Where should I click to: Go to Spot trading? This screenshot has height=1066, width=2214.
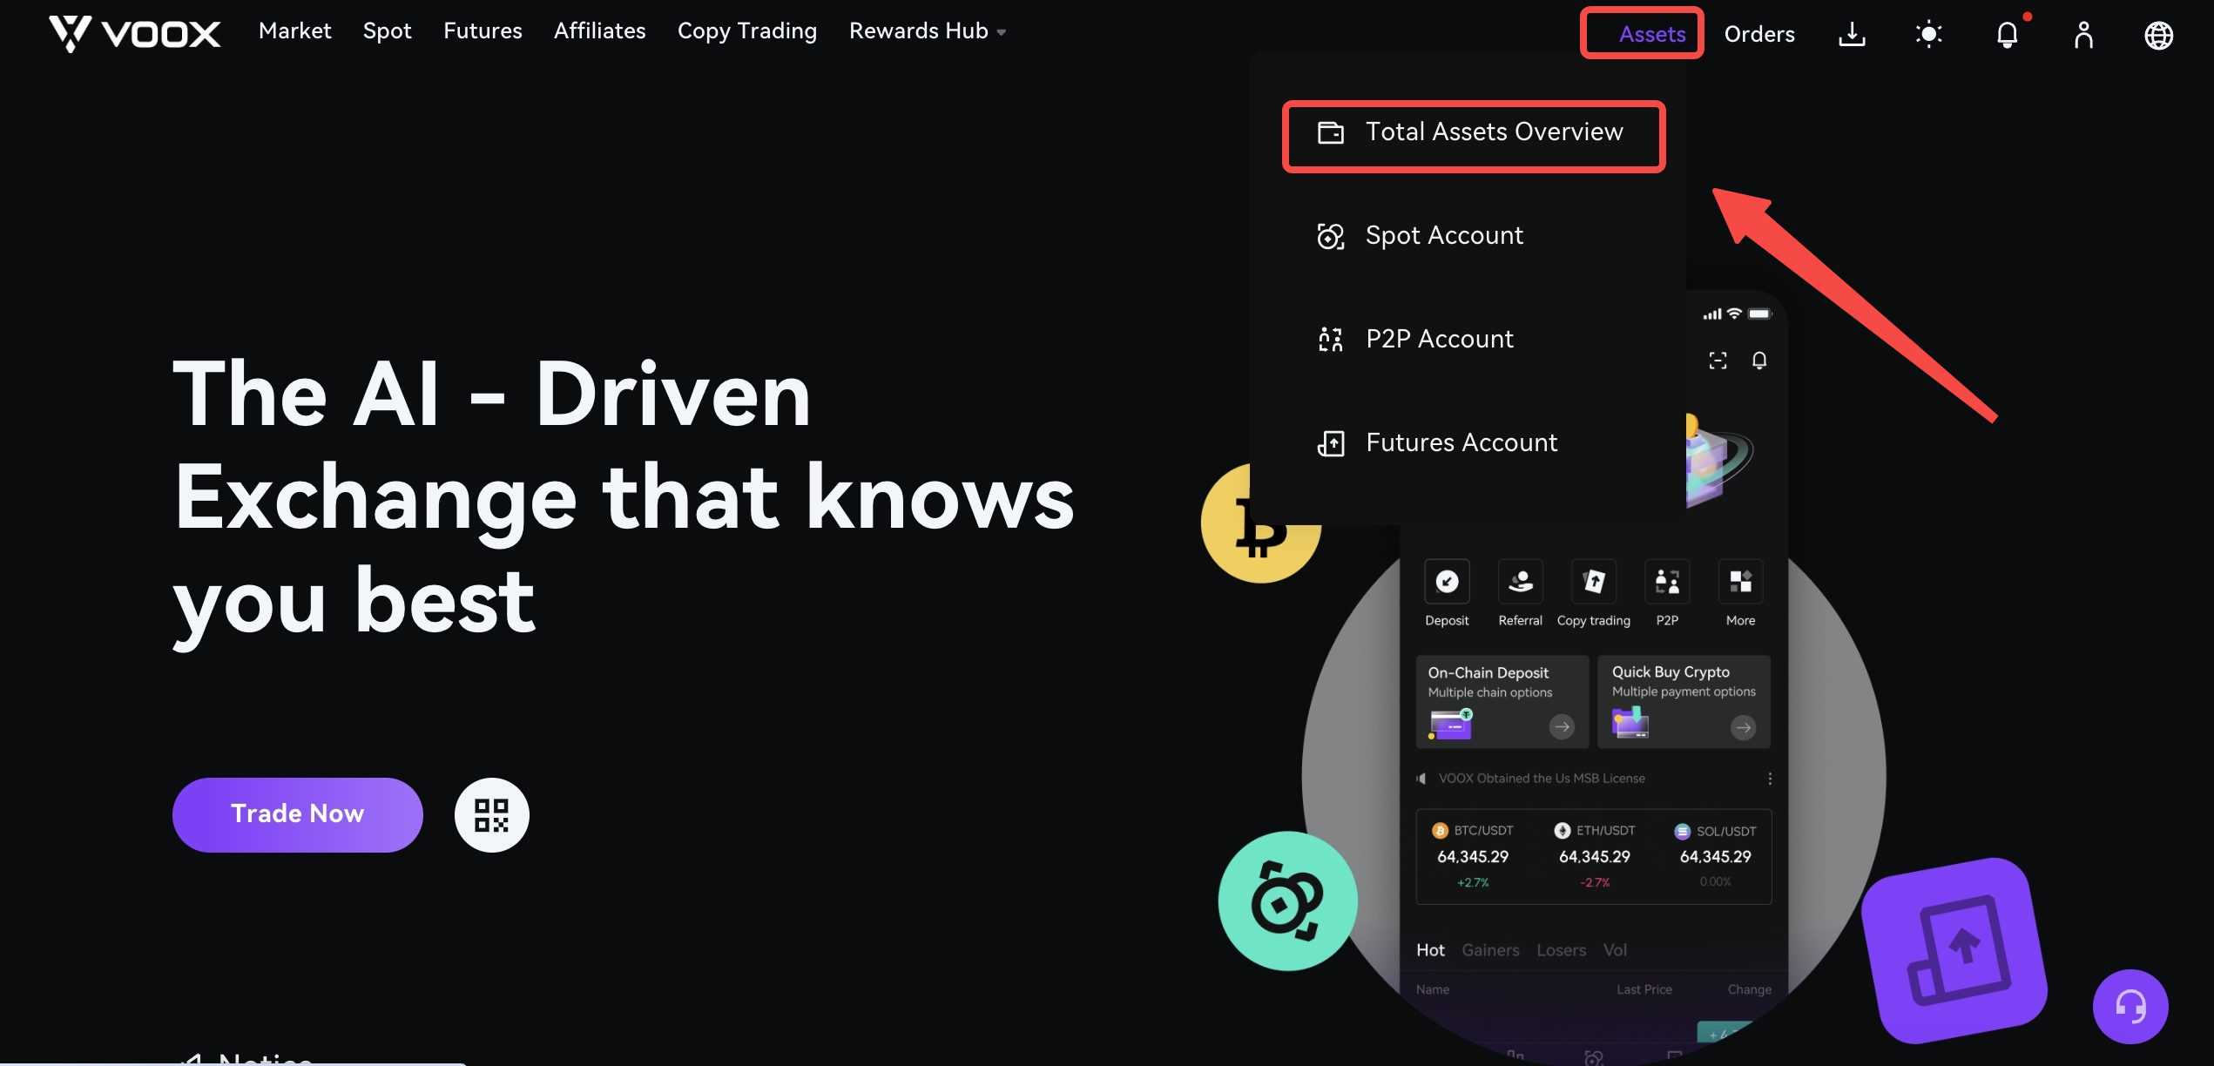387,31
